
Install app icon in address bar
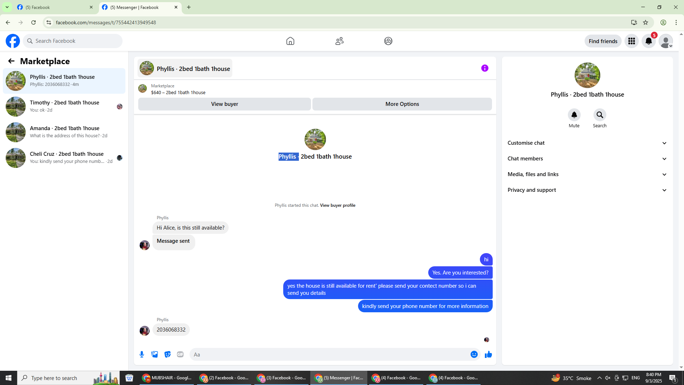pyautogui.click(x=634, y=22)
